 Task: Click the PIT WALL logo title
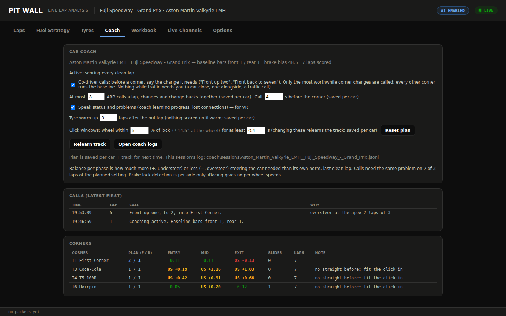click(x=25, y=11)
